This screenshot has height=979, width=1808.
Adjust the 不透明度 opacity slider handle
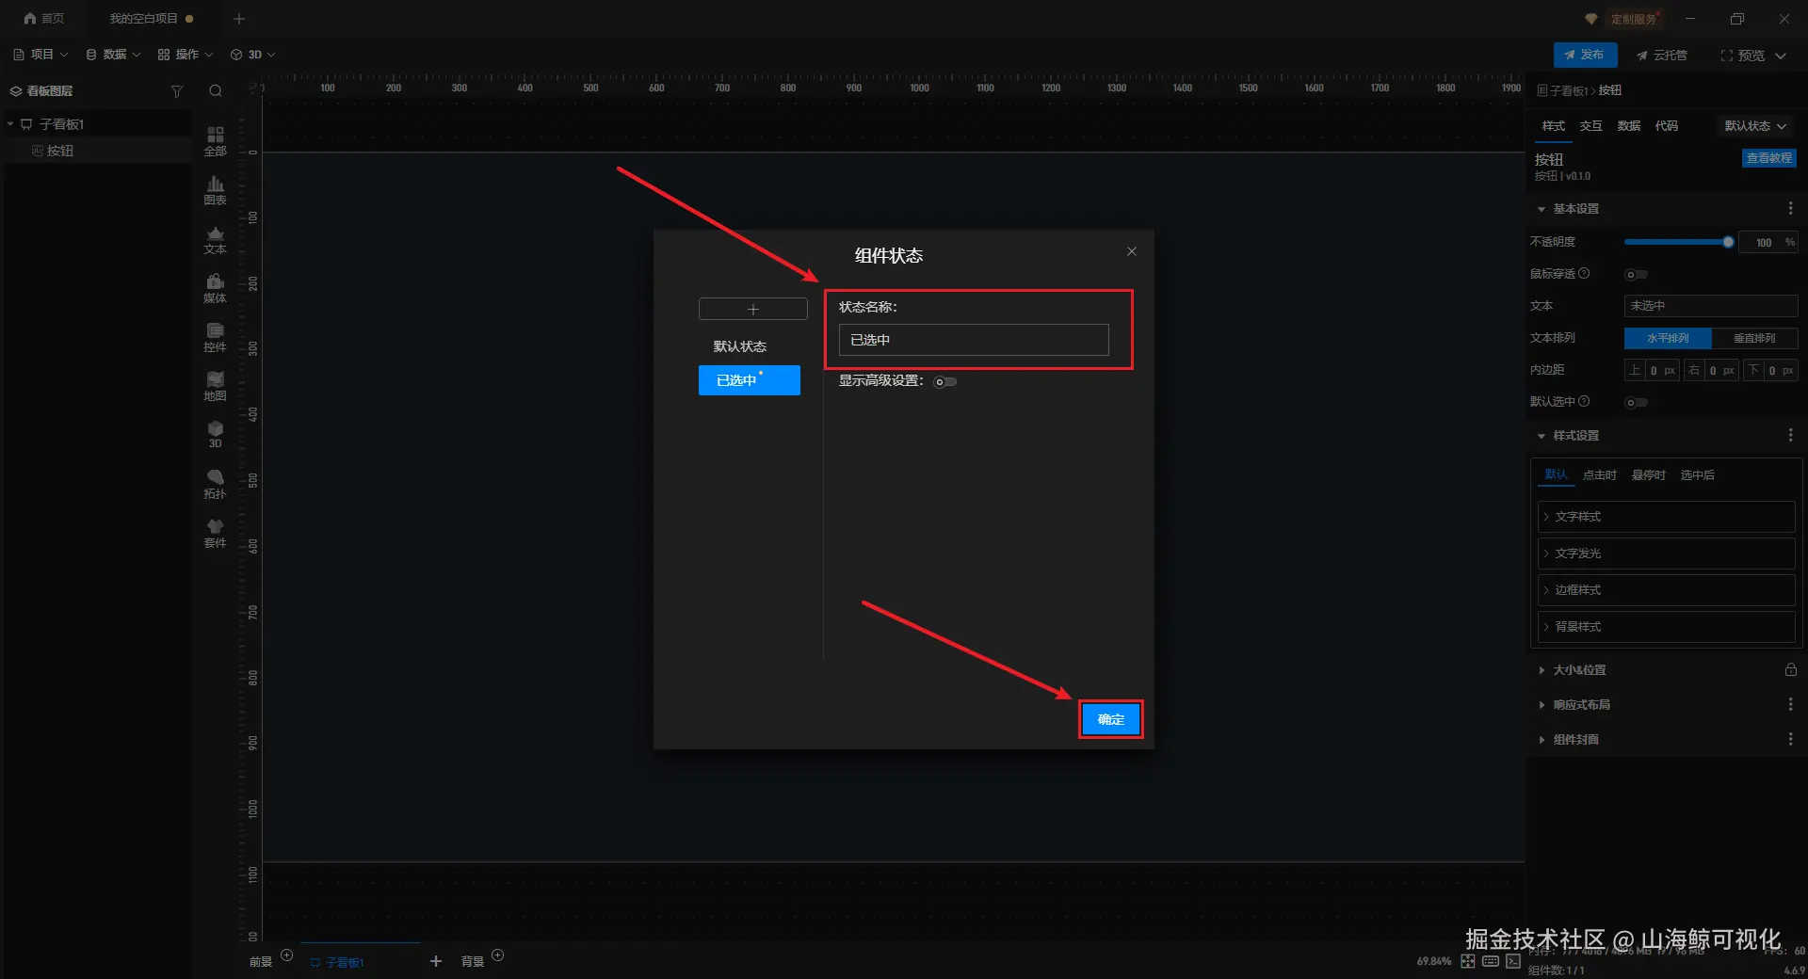[1728, 243]
